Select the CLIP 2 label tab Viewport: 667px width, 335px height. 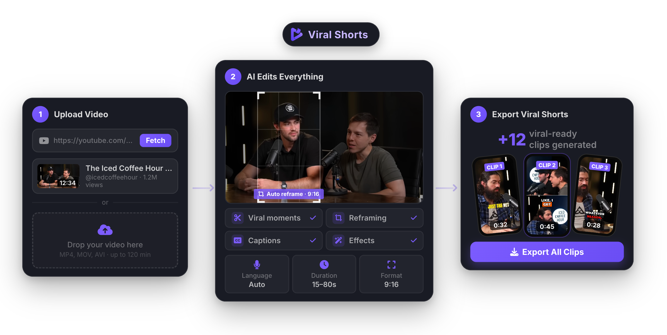coord(547,165)
